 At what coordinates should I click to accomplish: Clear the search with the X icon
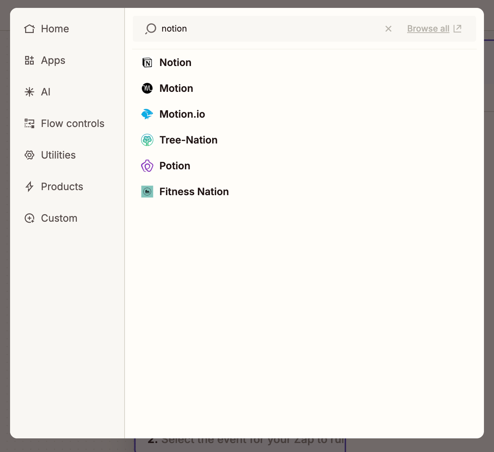click(388, 29)
